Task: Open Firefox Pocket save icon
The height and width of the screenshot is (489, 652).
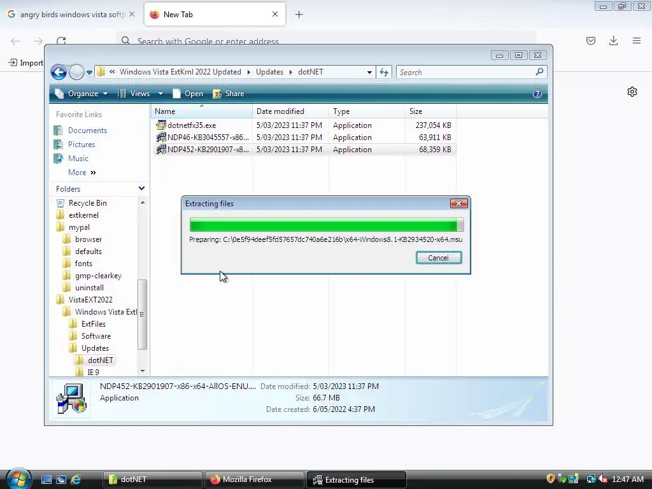Action: [x=591, y=41]
